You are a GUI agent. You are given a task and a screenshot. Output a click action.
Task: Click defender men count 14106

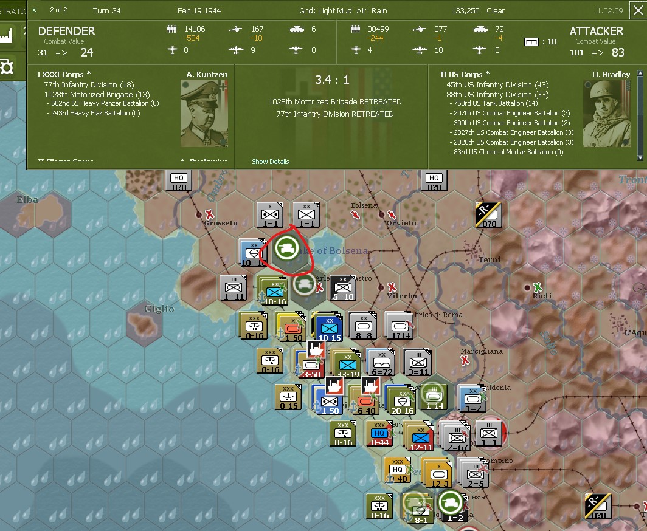[x=195, y=29]
